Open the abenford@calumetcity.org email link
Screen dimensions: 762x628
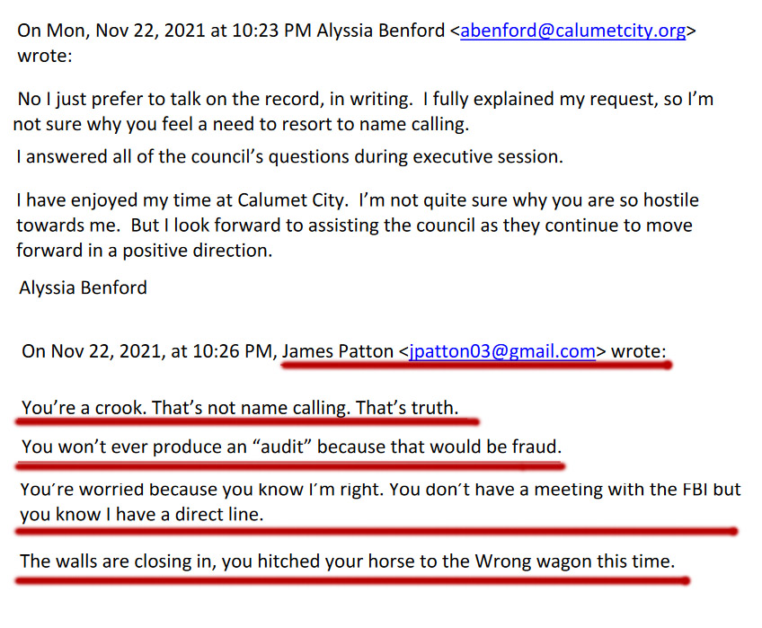(573, 31)
